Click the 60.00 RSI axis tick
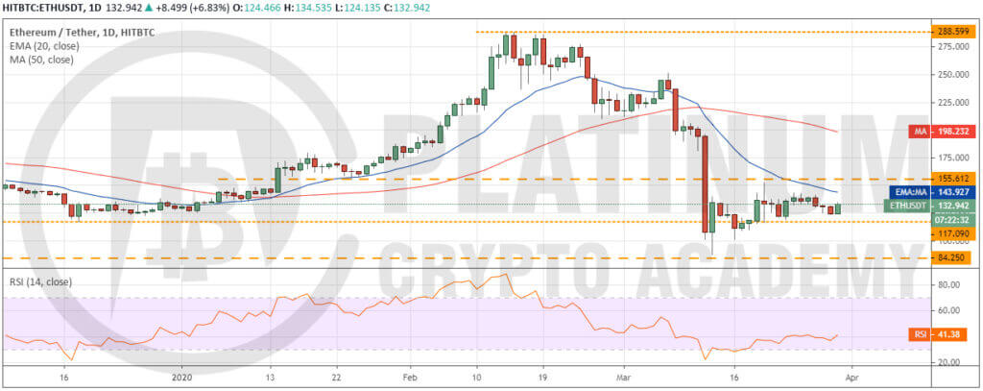Viewport: 983px width, 391px height. pos(950,310)
